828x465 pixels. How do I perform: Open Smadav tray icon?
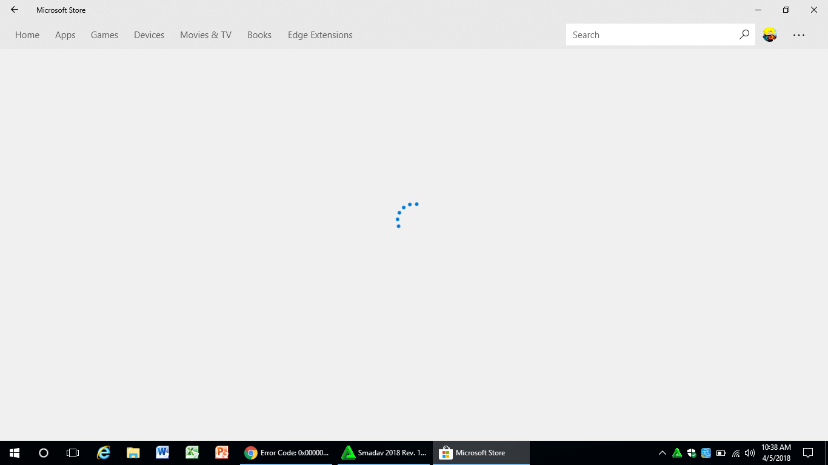[x=677, y=453]
